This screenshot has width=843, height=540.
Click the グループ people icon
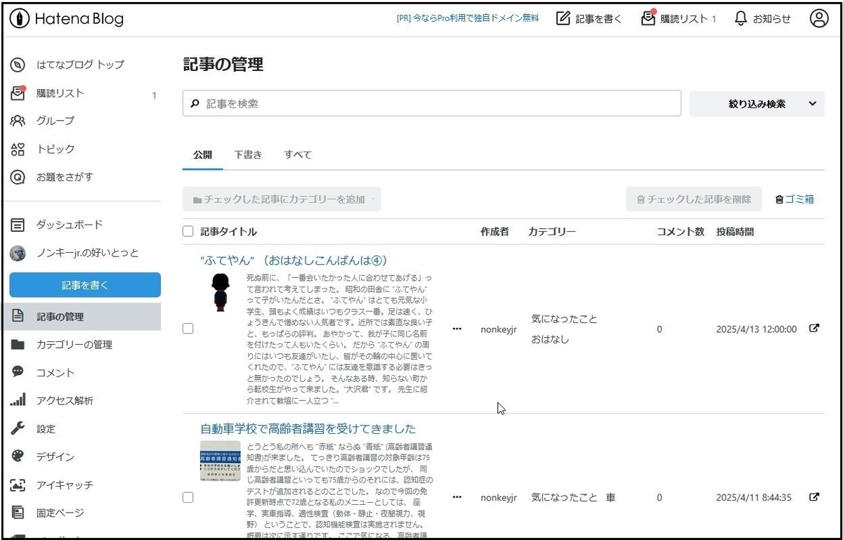18,121
